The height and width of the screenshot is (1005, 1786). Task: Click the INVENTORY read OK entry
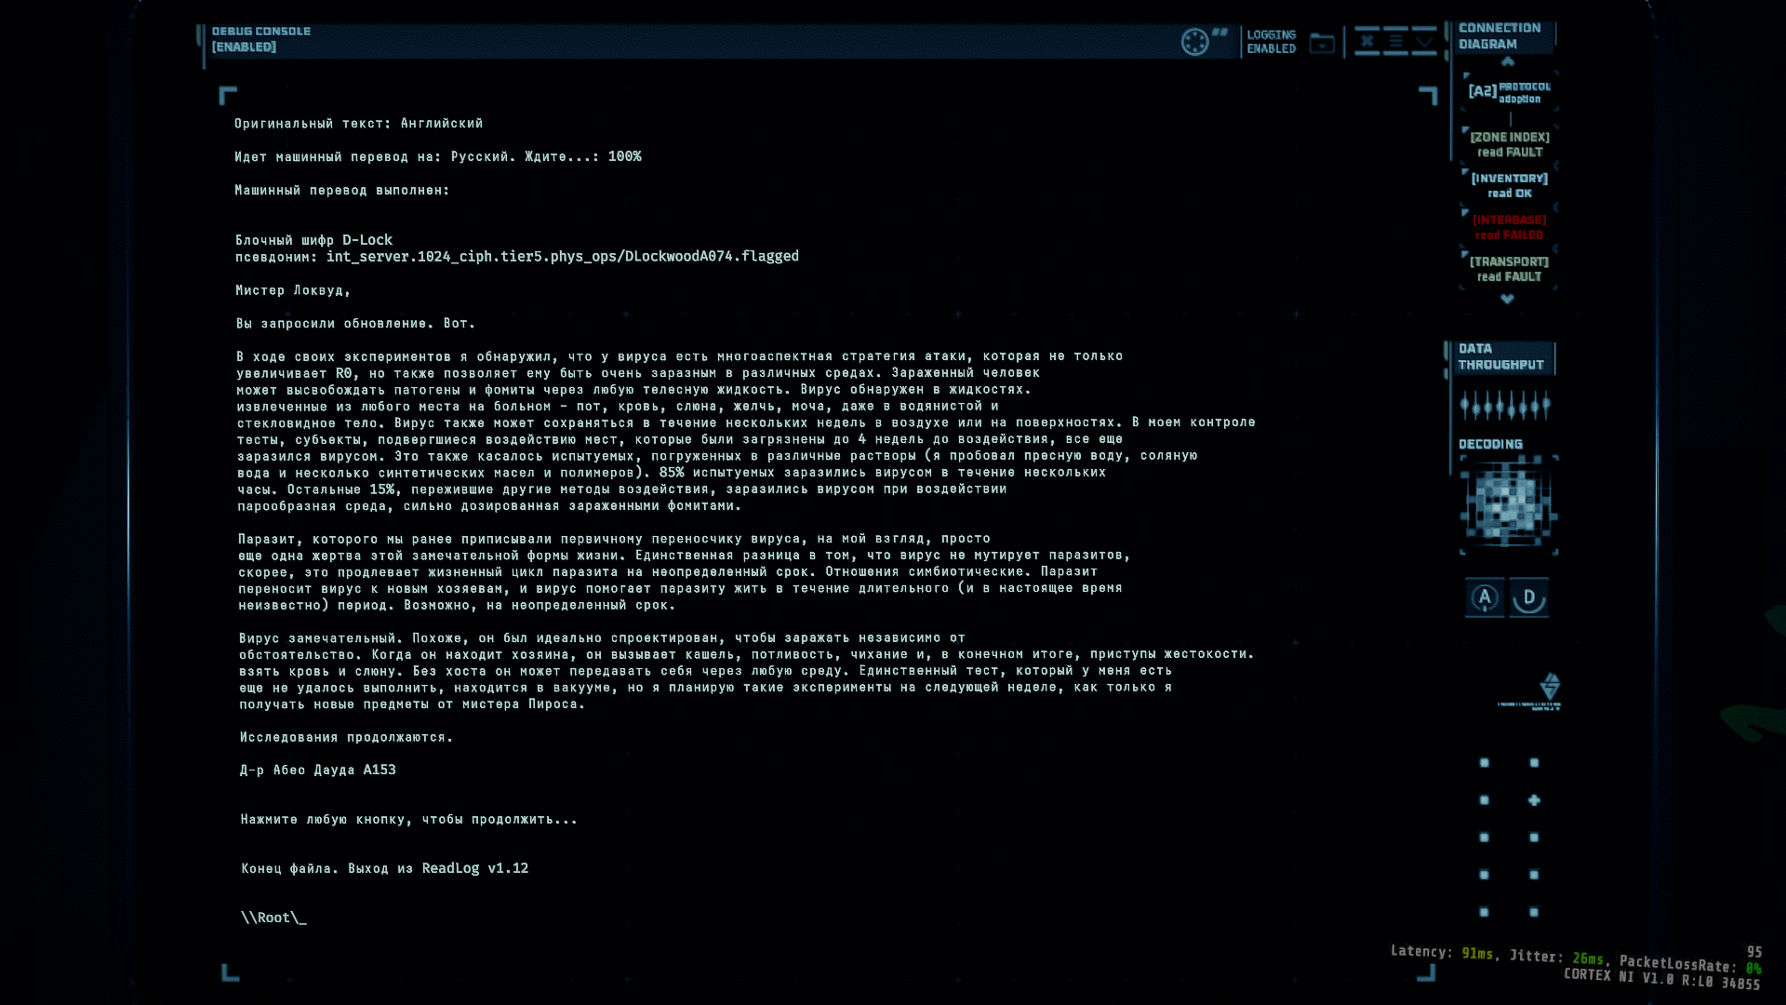tap(1509, 185)
